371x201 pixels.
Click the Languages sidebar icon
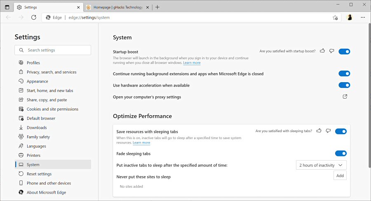21,146
